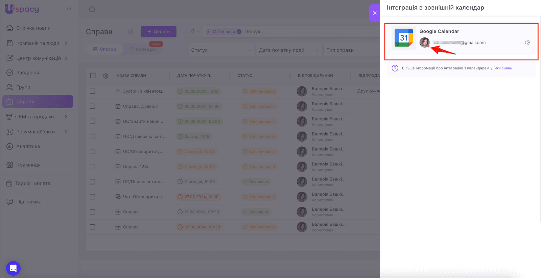Toggle the select-all checkbox in header

click(x=93, y=76)
